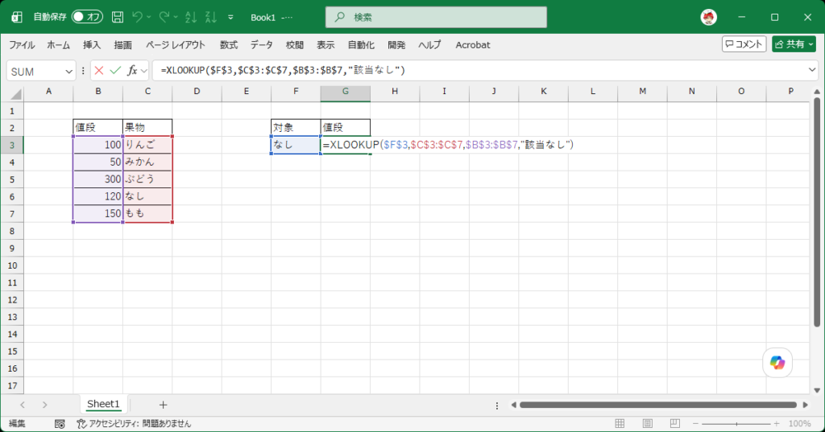Open the 校閲 ribbon tab
Screen dimensions: 825x432
pyautogui.click(x=295, y=45)
